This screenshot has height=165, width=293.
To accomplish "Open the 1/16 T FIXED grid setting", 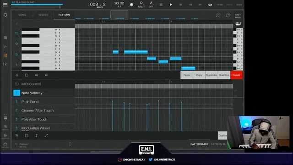I will click(x=238, y=16).
